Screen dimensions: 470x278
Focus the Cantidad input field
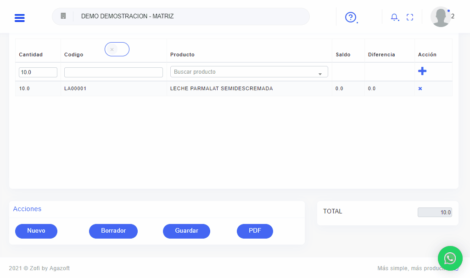pyautogui.click(x=38, y=72)
